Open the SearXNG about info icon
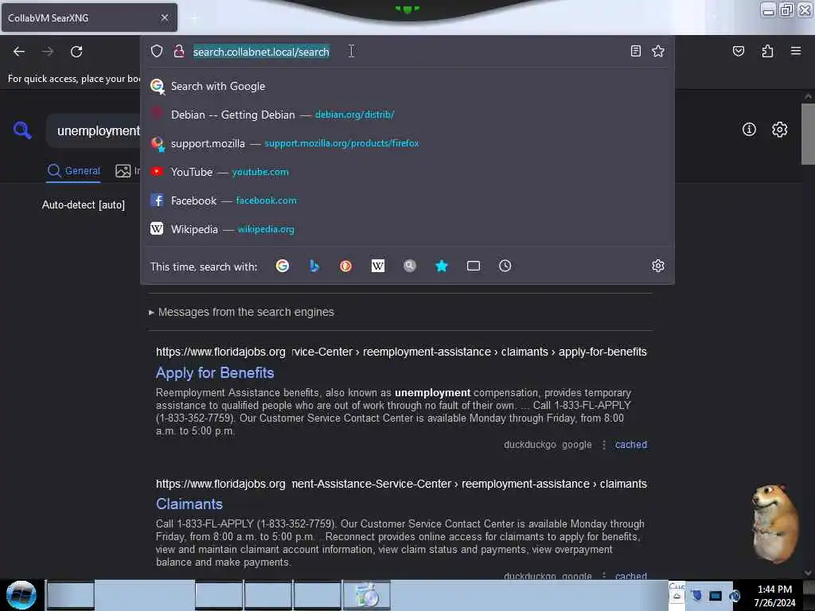The image size is (815, 611). 749,130
